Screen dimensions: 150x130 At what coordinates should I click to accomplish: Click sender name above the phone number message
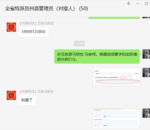[37, 23]
